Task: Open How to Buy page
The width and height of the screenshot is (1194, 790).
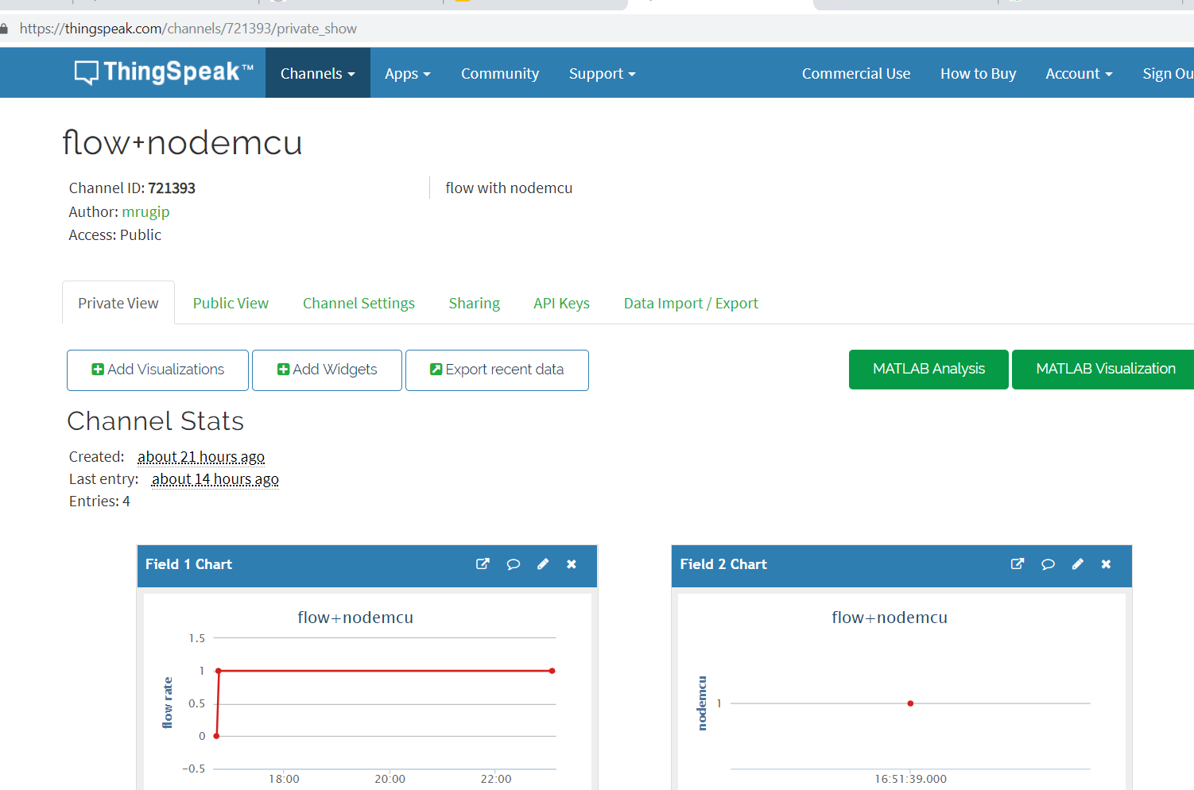Action: 978,73
